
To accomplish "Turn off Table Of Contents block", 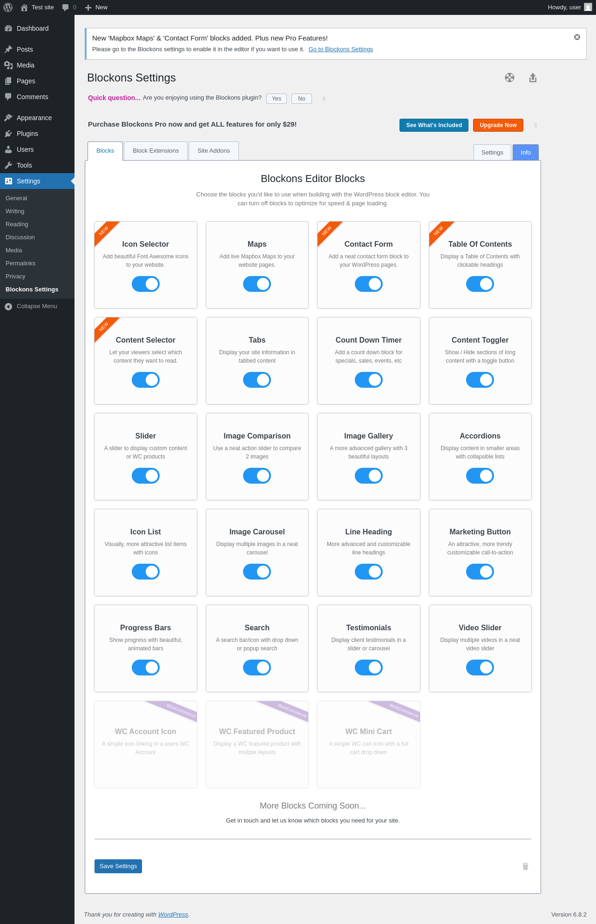I will point(480,284).
